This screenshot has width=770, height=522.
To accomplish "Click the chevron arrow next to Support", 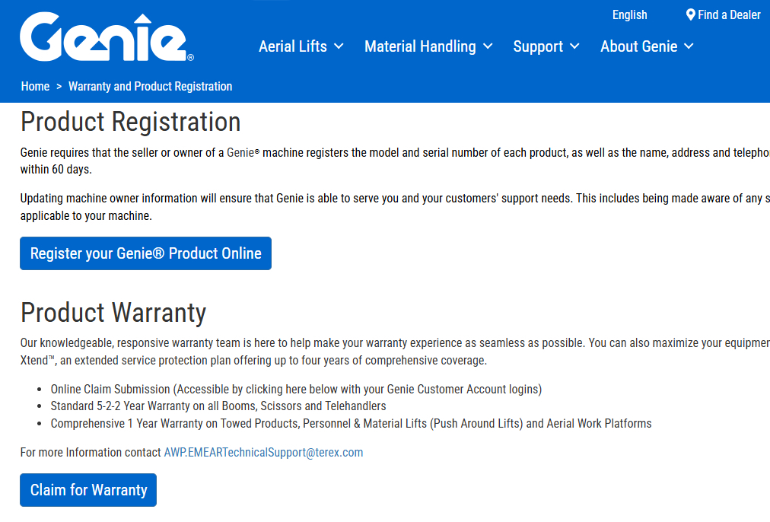I will pos(574,46).
